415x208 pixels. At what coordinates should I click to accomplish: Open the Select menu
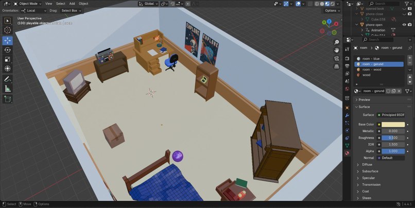61,4
